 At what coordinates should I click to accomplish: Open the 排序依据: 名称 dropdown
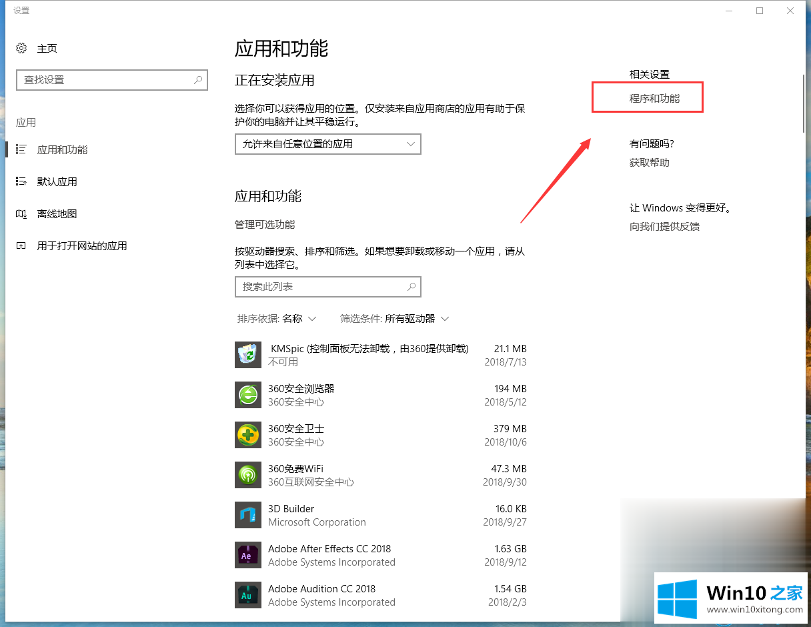tap(277, 319)
